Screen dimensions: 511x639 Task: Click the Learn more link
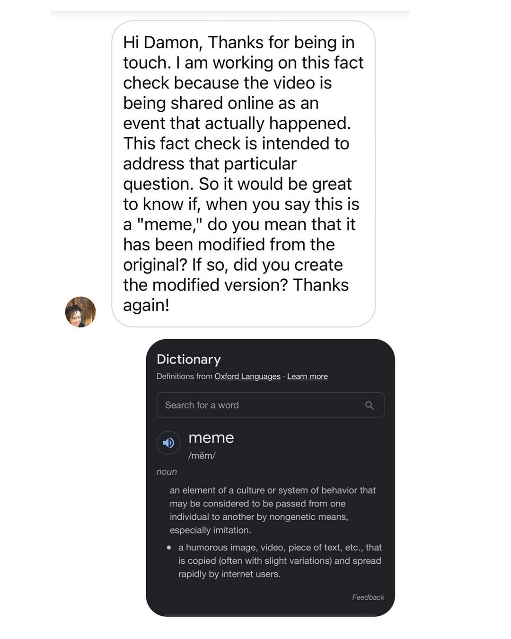coord(307,376)
